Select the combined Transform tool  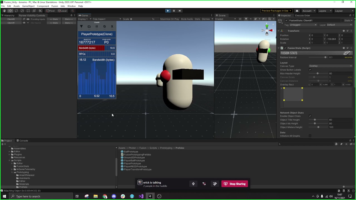click(34, 11)
